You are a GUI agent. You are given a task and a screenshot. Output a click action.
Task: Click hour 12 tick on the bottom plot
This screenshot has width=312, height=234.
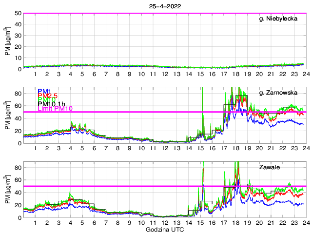(164, 223)
